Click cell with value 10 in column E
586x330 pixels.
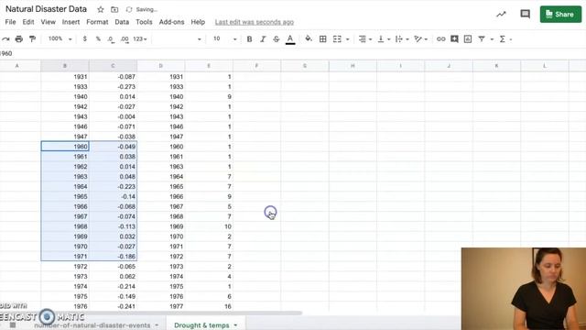209,226
